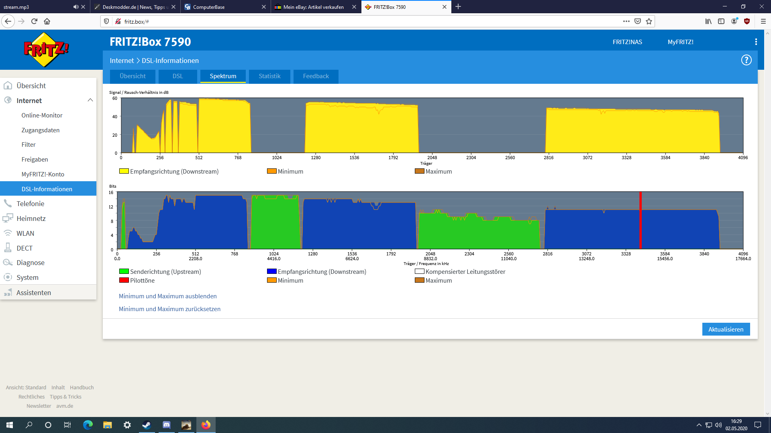
Task: Expand the Telefonie menu entry
Action: pyautogui.click(x=31, y=204)
